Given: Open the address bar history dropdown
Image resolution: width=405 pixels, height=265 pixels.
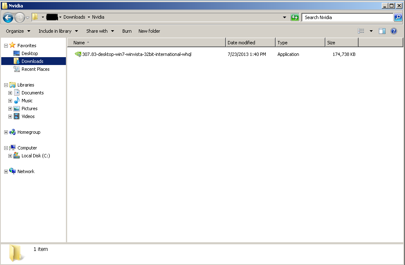Looking at the screenshot, I should pos(284,17).
